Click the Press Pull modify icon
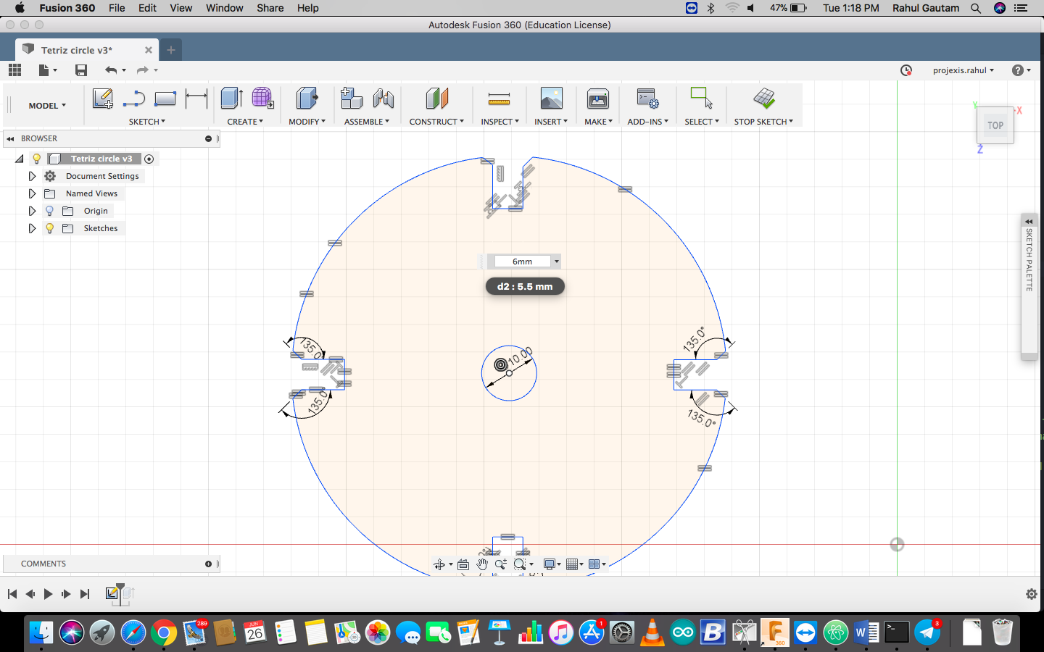Image resolution: width=1044 pixels, height=652 pixels. pyautogui.click(x=307, y=99)
